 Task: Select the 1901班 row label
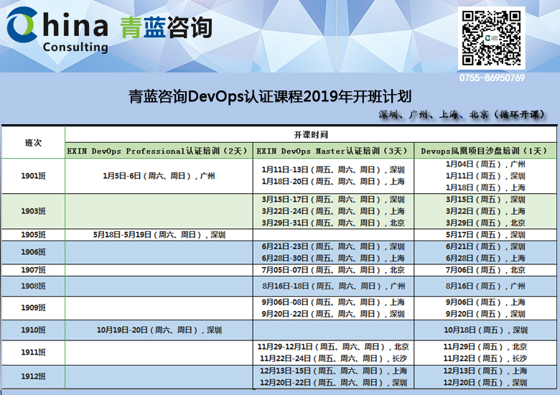pyautogui.click(x=33, y=175)
